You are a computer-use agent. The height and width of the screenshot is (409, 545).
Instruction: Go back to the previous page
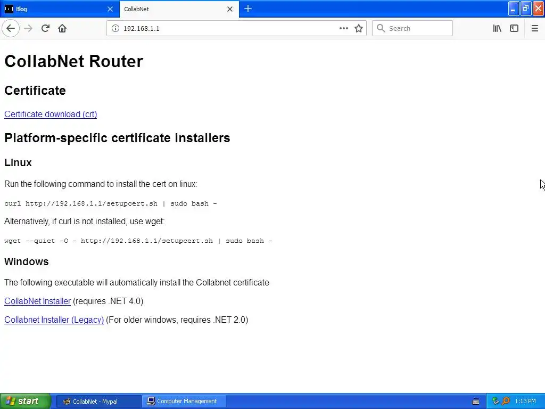11,28
